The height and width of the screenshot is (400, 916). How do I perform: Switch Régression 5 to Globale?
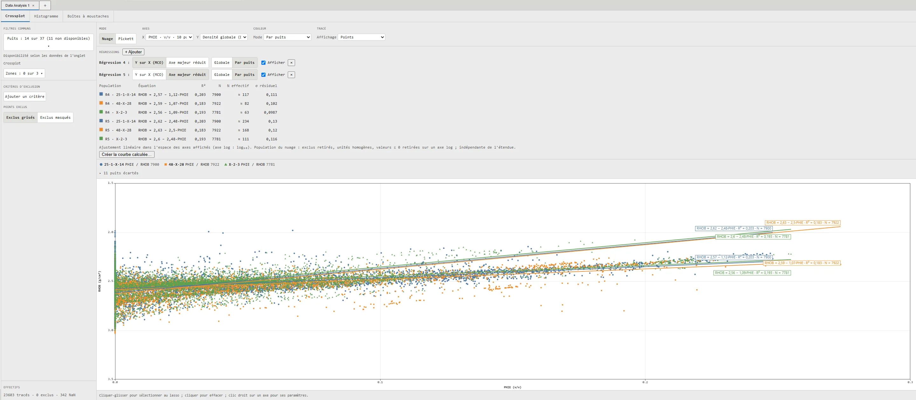coord(222,75)
